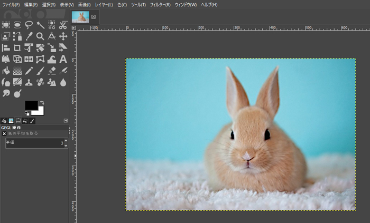
Task: Open the フィルター(R) menu
Action: tap(160, 4)
